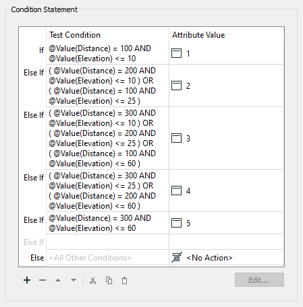This screenshot has width=303, height=307.
Task: Click the scissors cut icon
Action: pos(92,280)
